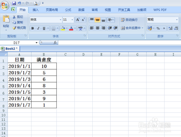181x137 pixels.
Task: Redo the previous action
Action: click(x=27, y=3)
